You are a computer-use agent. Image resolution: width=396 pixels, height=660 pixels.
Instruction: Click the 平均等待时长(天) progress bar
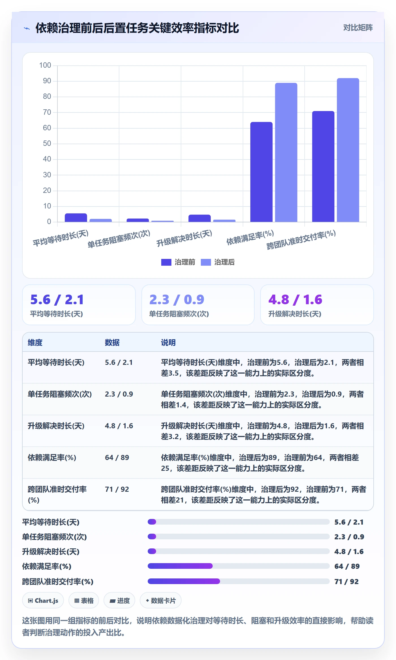coord(239,522)
